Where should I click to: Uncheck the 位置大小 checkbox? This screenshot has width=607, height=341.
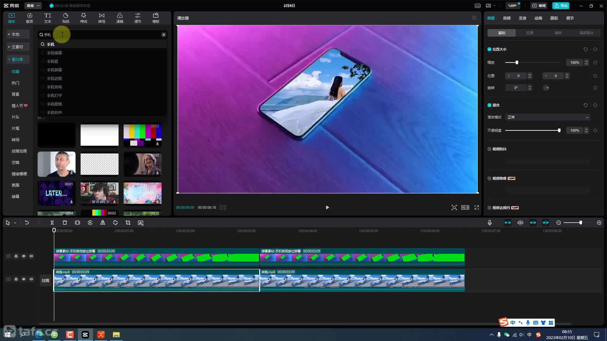click(489, 49)
